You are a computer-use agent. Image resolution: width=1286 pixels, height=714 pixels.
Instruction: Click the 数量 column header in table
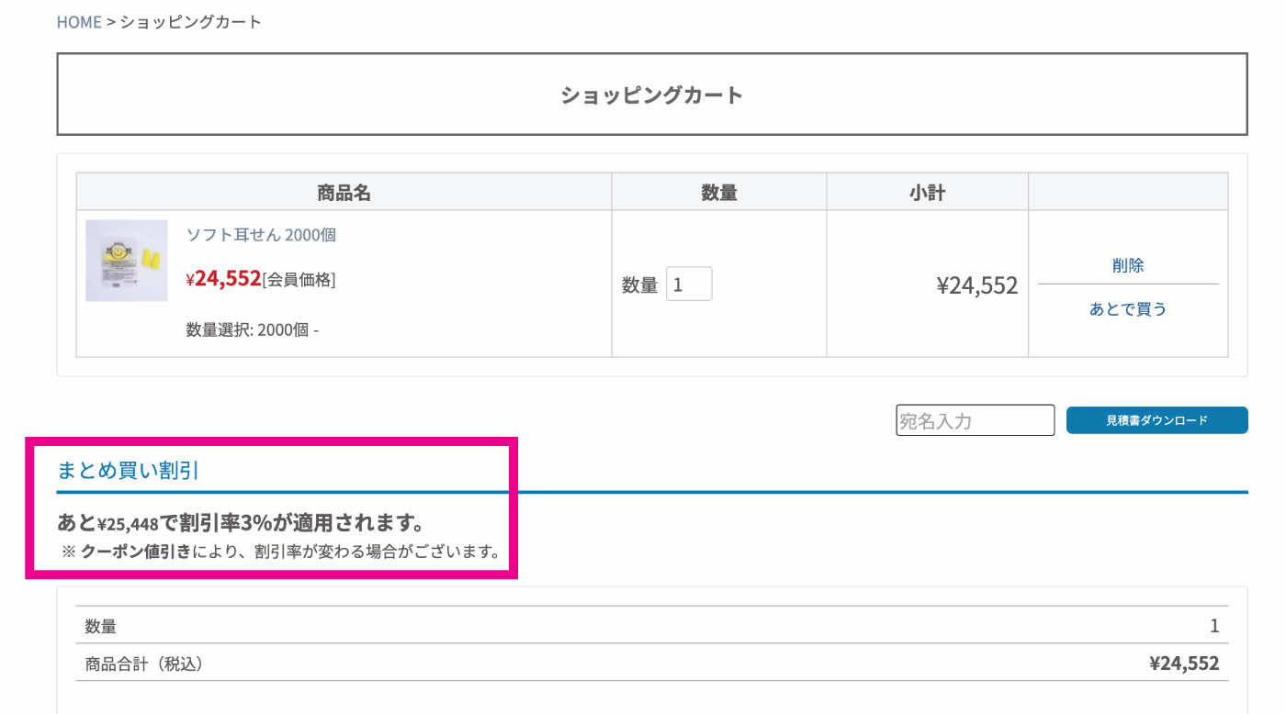(x=718, y=193)
